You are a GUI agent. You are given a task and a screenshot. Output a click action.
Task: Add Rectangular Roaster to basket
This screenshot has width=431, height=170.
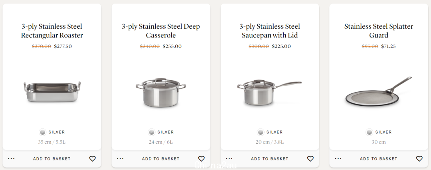52,159
